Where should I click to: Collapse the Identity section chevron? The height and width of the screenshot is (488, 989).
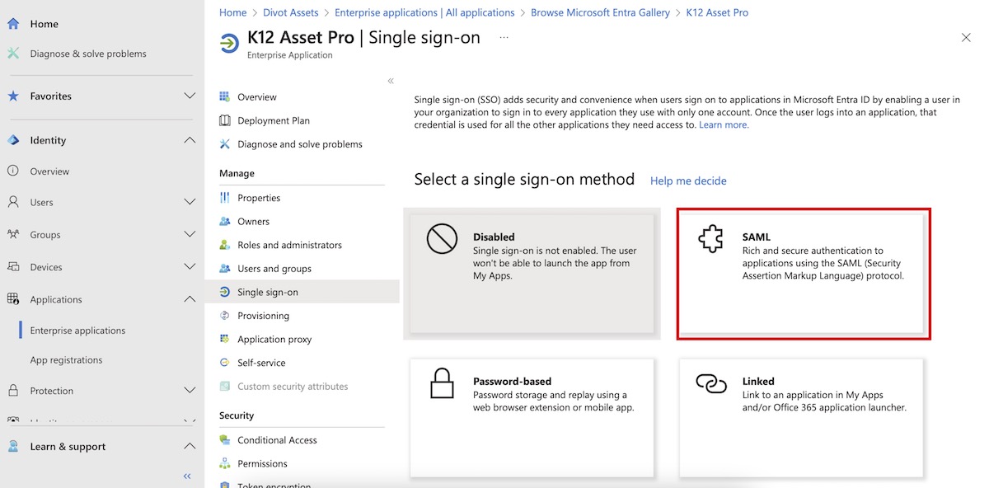pos(190,140)
